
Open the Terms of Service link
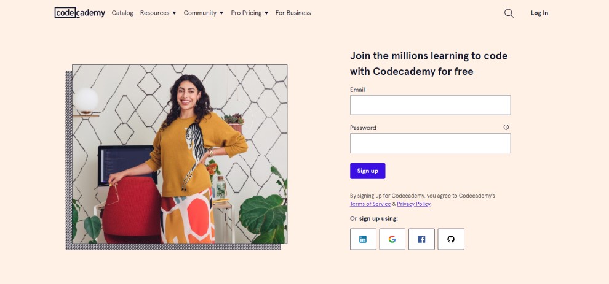pyautogui.click(x=370, y=204)
